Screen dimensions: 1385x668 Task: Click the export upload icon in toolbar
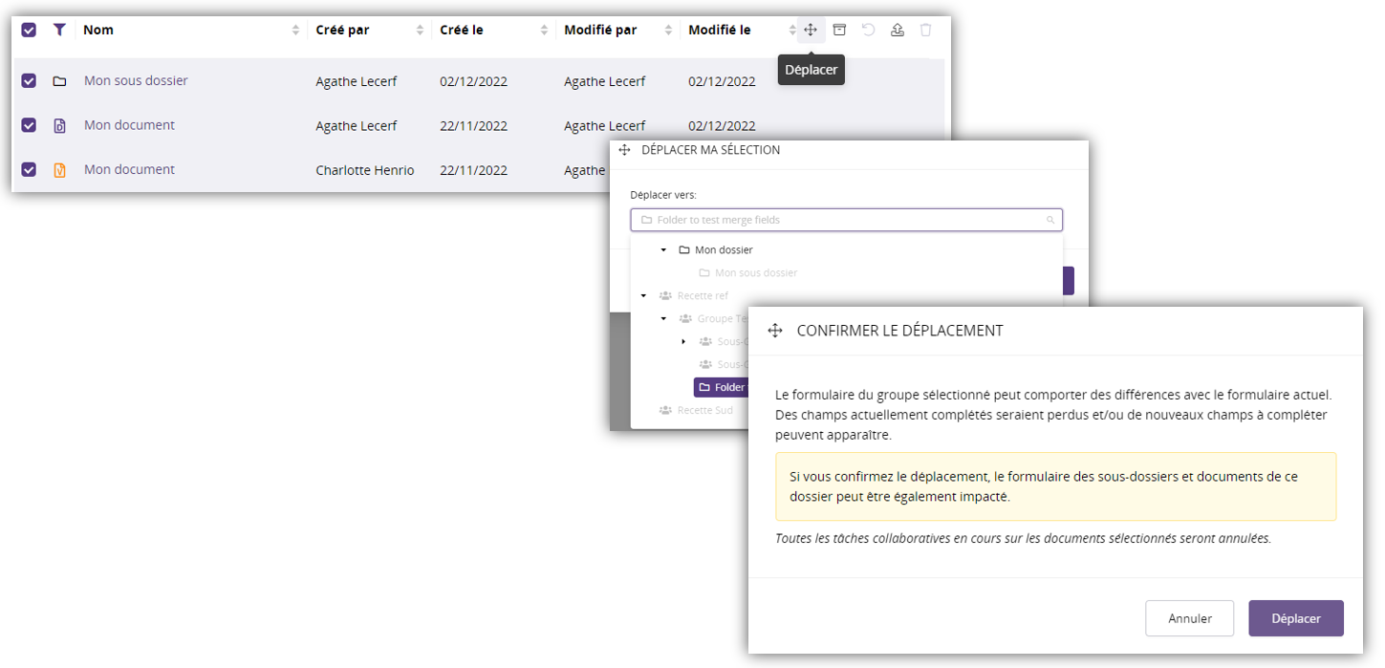[x=897, y=30]
